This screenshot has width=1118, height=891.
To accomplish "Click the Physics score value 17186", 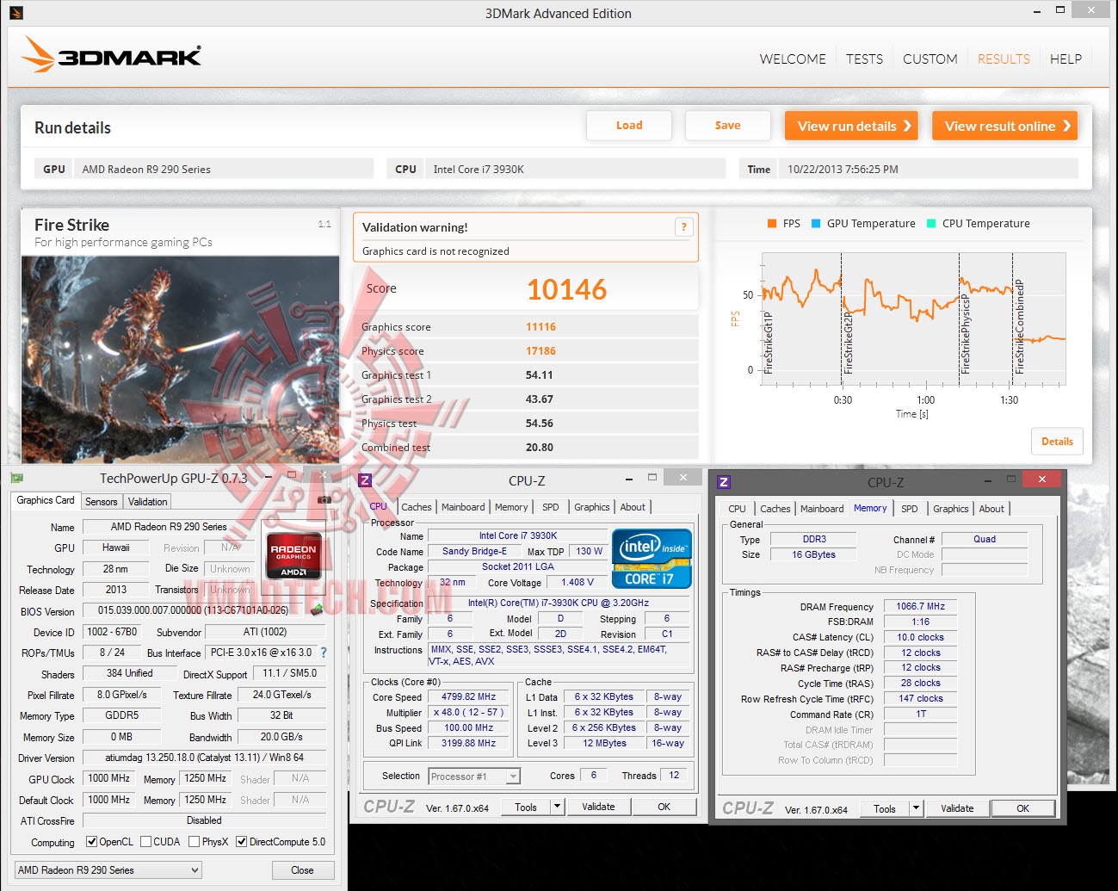I will (540, 351).
